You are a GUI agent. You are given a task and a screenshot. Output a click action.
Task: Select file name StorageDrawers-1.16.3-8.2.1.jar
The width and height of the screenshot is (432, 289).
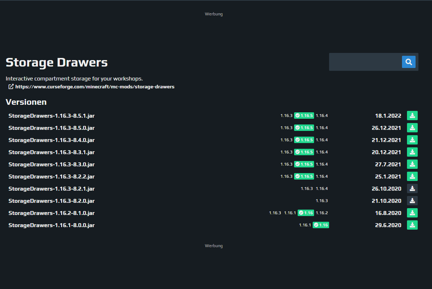tap(51, 188)
